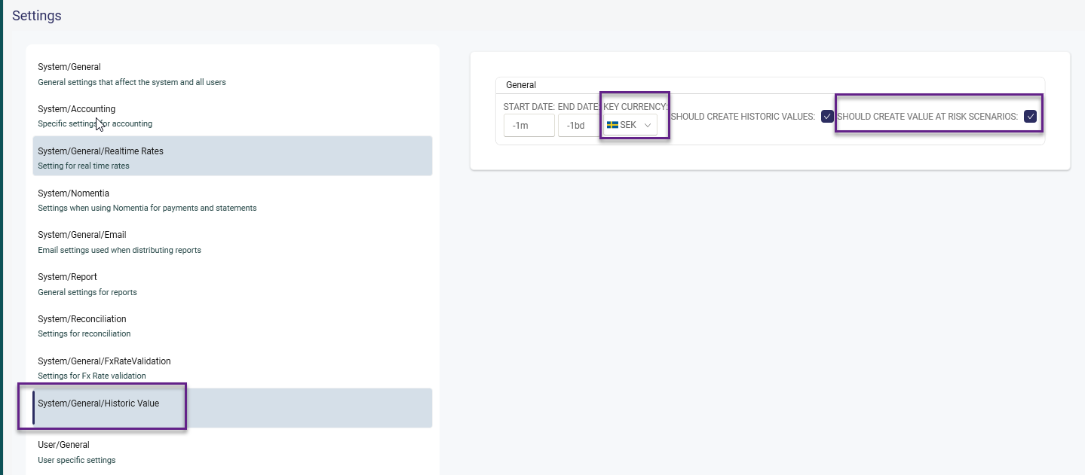Select System/Report settings entry
Image resolution: width=1085 pixels, height=475 pixels.
click(x=67, y=277)
